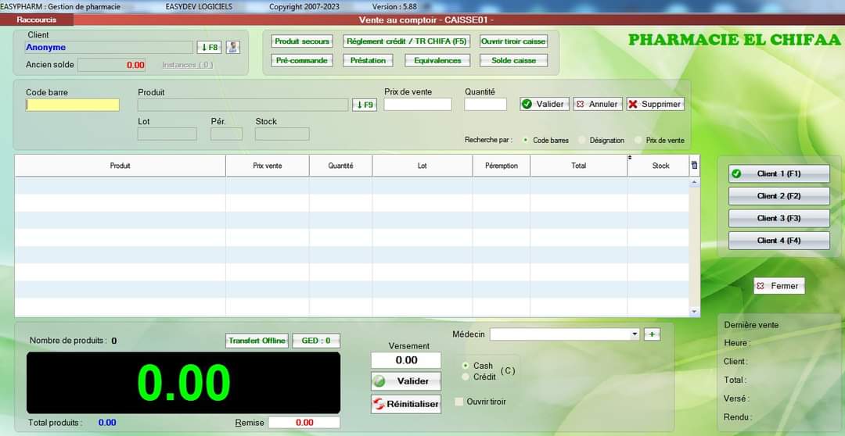Click the Pér. field
Screen dimensions: 845x436
point(226,134)
